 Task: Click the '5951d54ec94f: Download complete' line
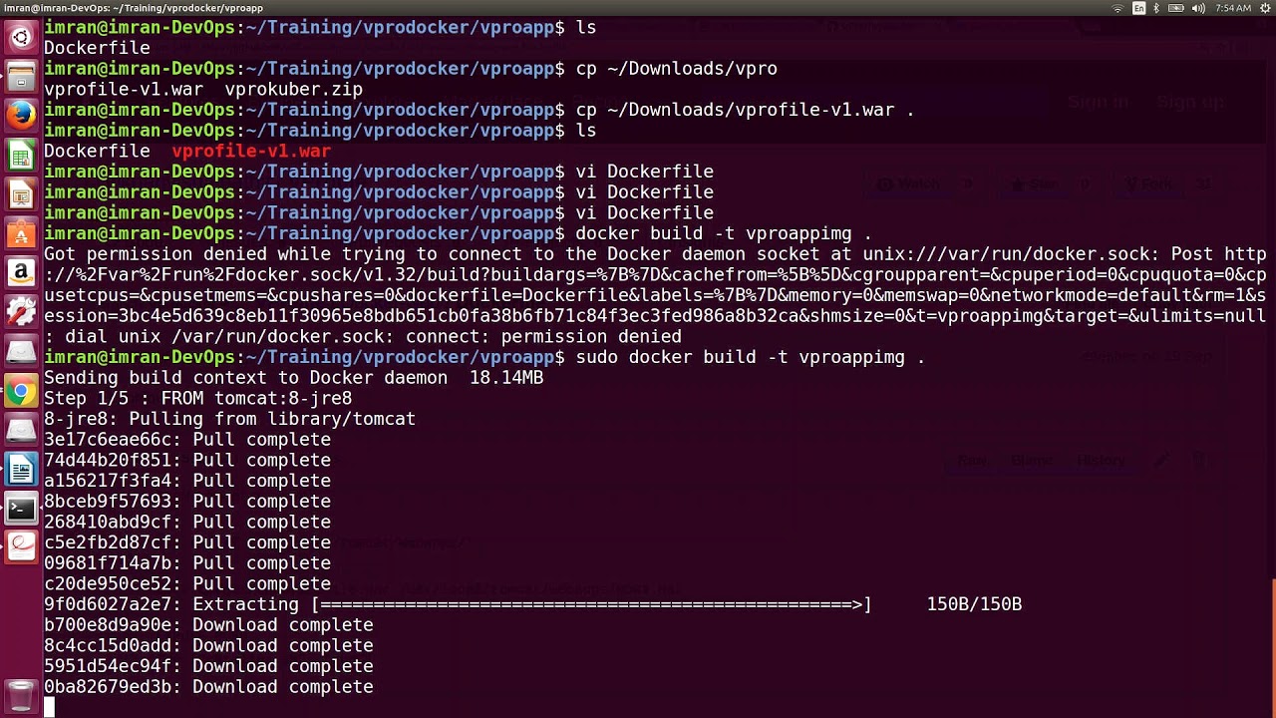tap(208, 666)
